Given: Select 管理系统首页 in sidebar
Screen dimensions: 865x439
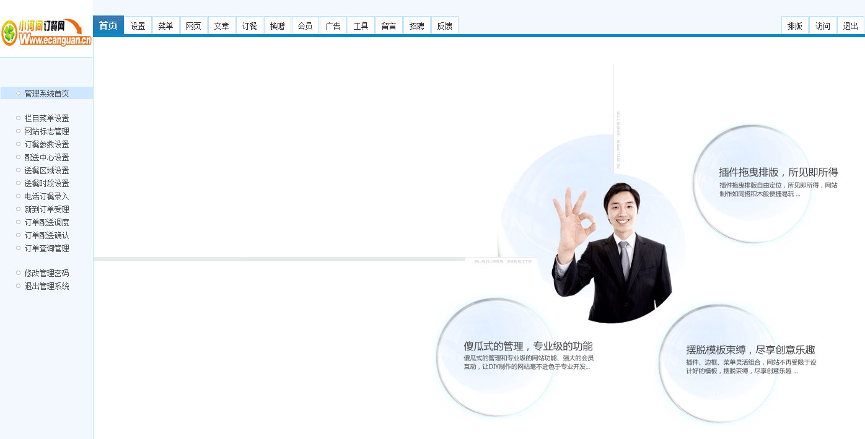Looking at the screenshot, I should [46, 93].
